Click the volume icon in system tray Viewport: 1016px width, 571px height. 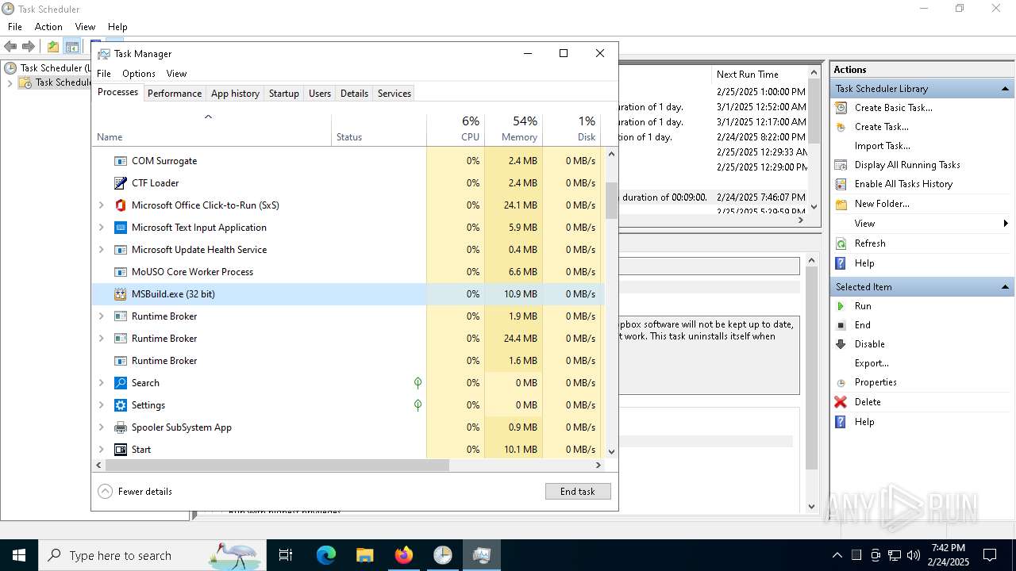coord(913,555)
